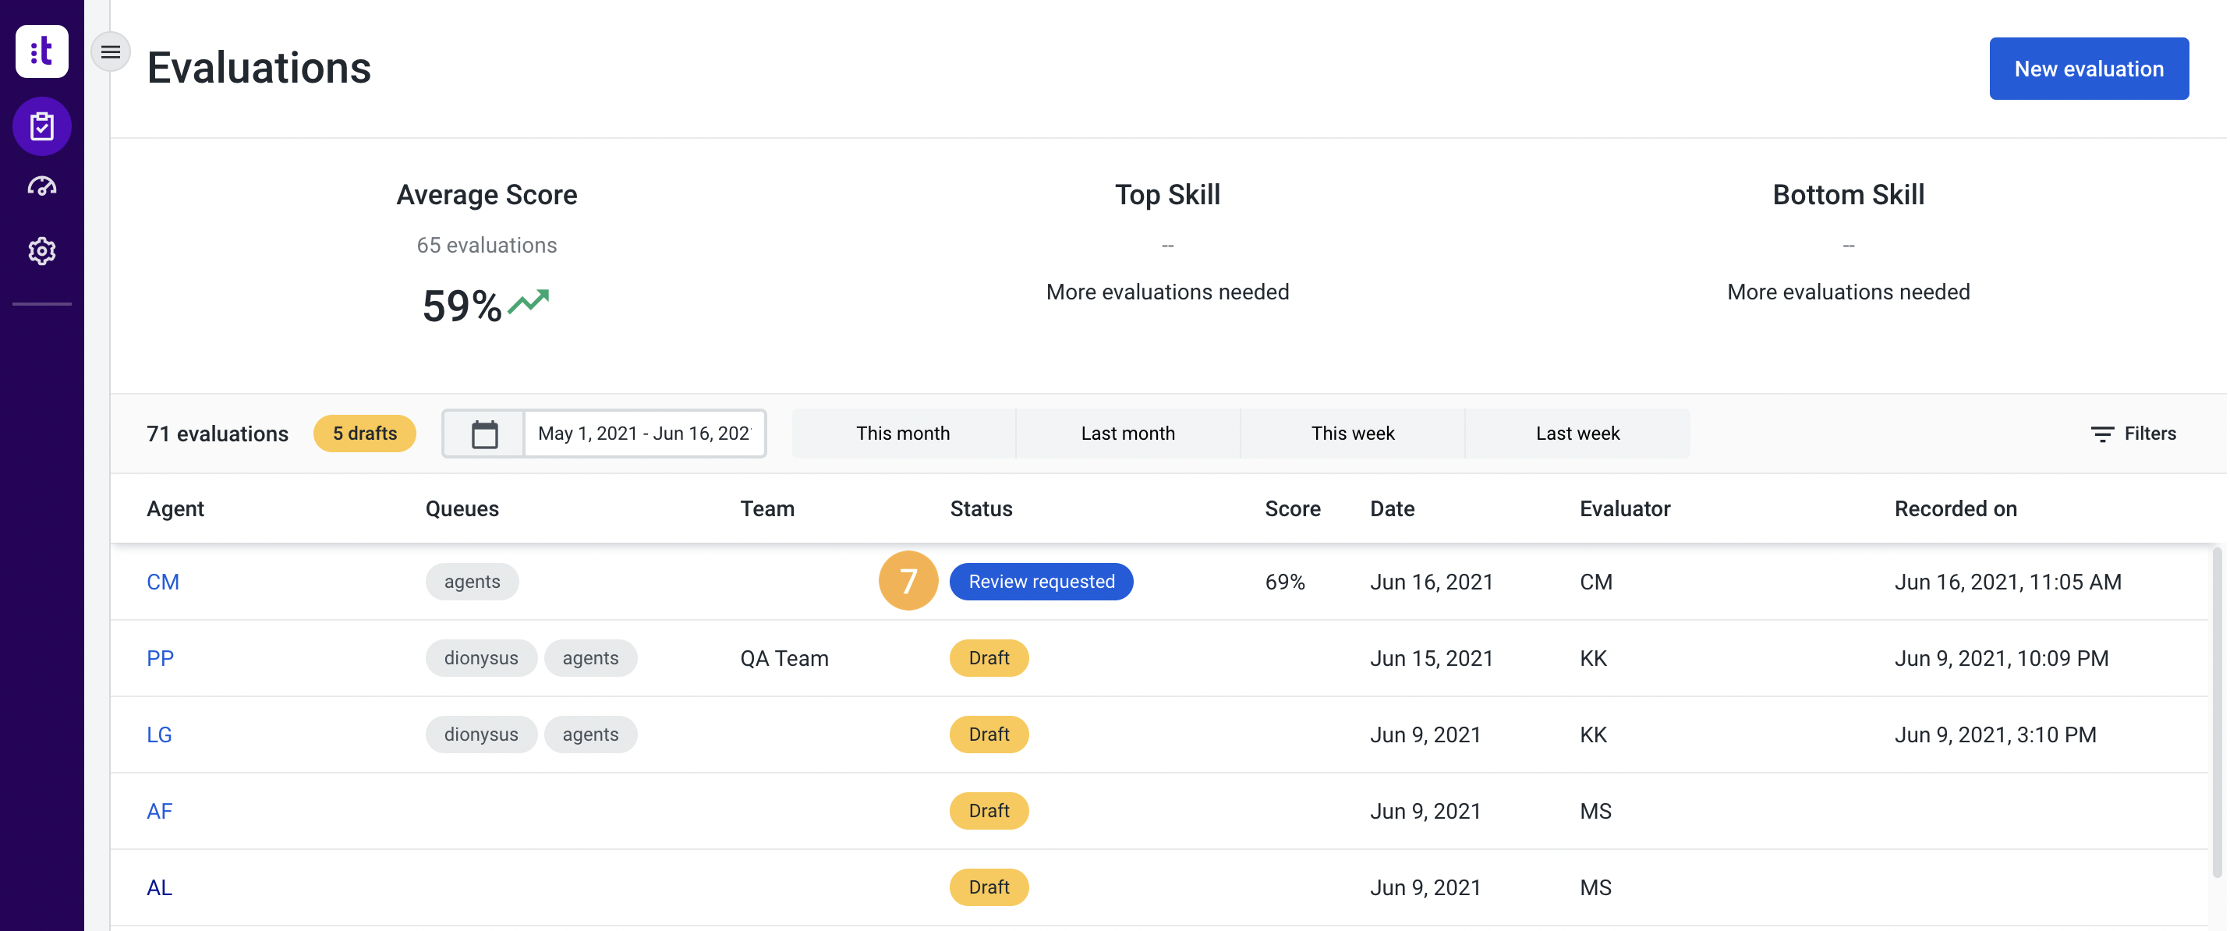Click the Jun 9, 2021, 10:09 PM cell
Viewport: 2230px width, 931px height.
2001,658
